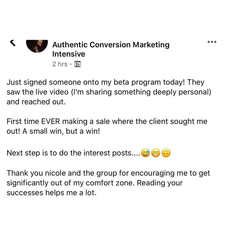Click the grimacing face emoji
Viewport: 225px width, 239px height.
pyautogui.click(x=156, y=153)
